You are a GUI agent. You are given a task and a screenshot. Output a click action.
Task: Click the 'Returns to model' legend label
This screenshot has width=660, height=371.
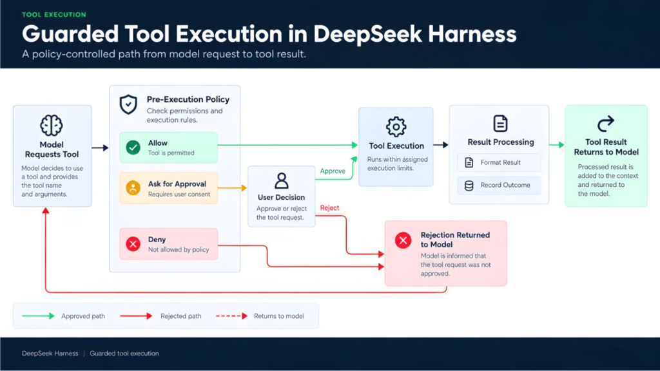click(278, 316)
